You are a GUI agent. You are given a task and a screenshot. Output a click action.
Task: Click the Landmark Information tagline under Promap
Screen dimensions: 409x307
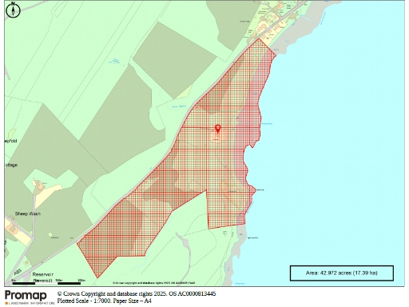pos(30,303)
